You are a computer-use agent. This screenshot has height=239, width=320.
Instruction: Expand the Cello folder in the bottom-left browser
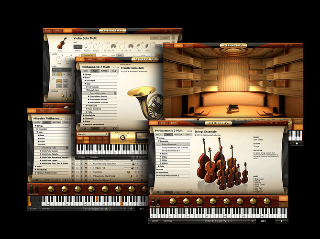[x=39, y=139]
